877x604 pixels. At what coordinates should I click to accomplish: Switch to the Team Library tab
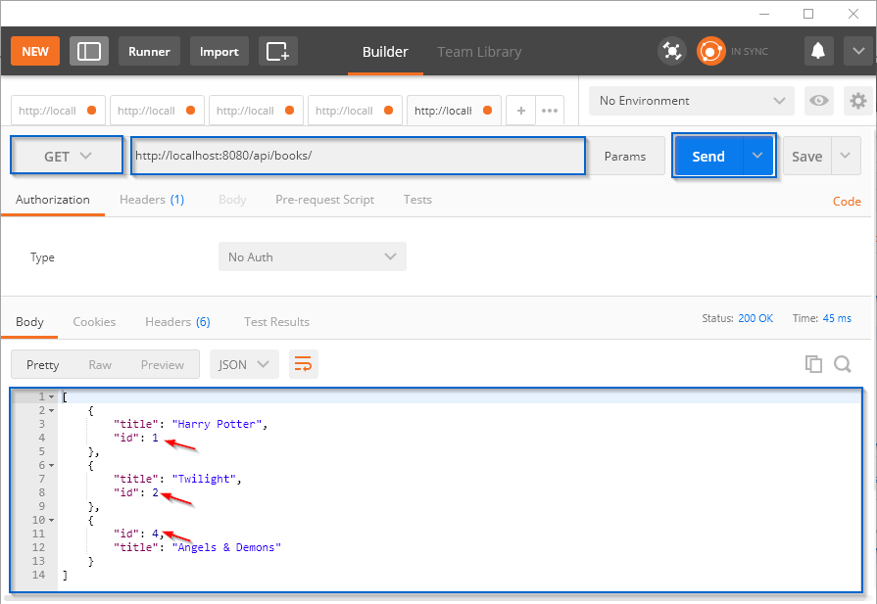479,51
